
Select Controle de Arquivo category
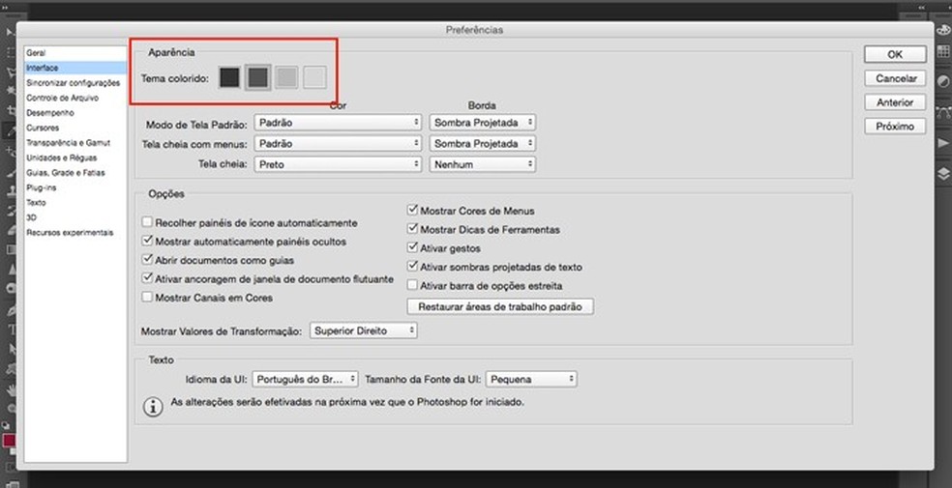click(75, 99)
